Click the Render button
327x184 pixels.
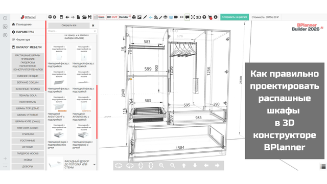(x=125, y=17)
